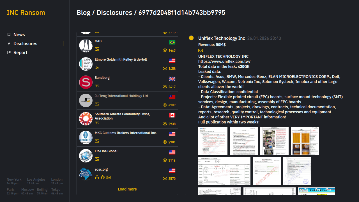Click the lock icon under ecsc.org
Screen dimensions: 359x202
[97, 177]
